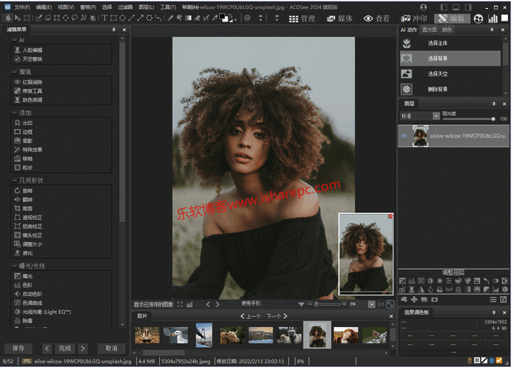Open the 曝光 exposure tool

pyautogui.click(x=28, y=275)
